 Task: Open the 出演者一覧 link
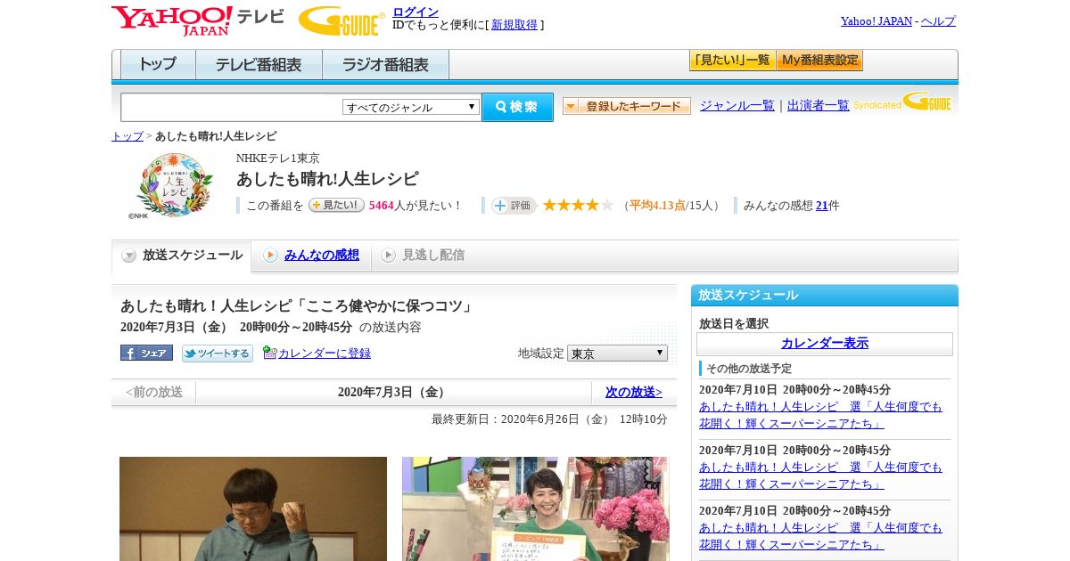pos(819,105)
